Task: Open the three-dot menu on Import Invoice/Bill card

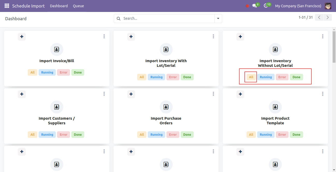Action: point(104,36)
